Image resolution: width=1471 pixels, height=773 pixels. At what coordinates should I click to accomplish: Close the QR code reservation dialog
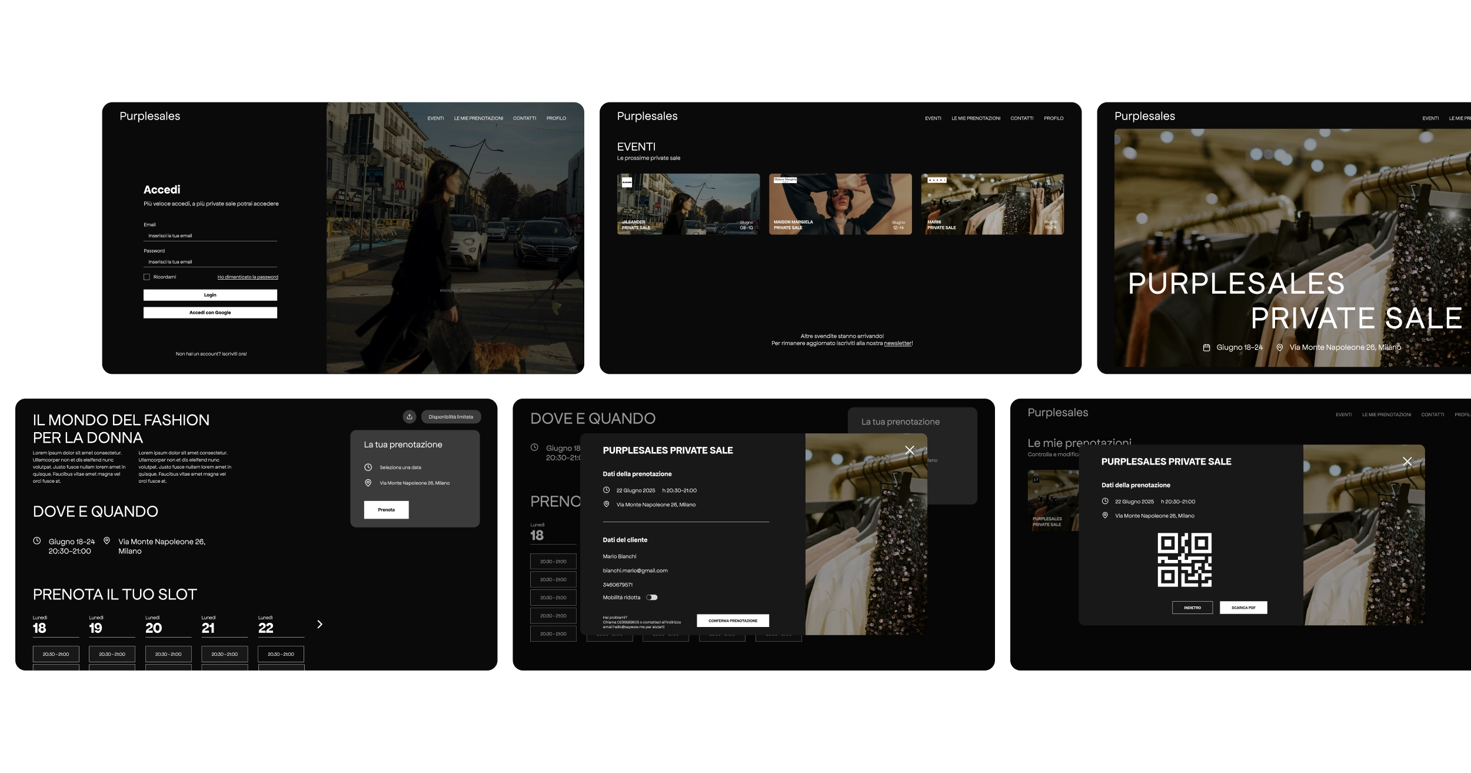click(x=1407, y=462)
